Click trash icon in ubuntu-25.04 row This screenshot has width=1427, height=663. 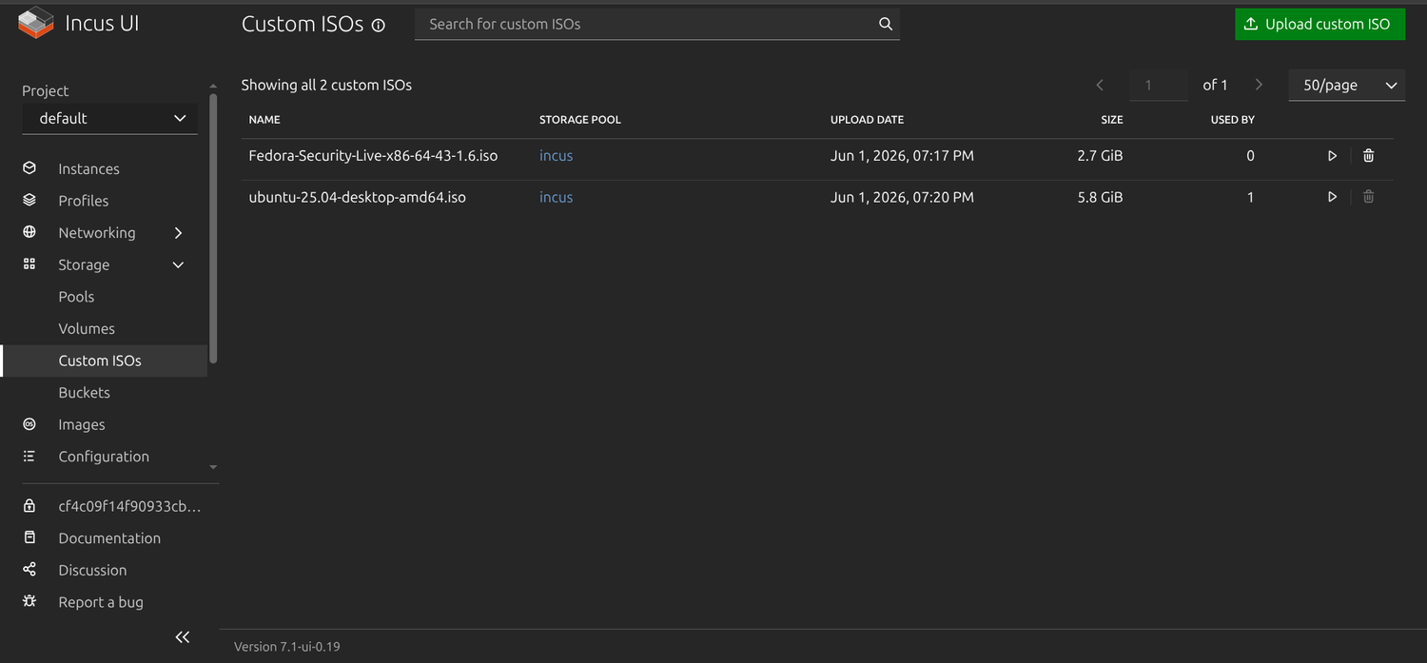coord(1368,197)
